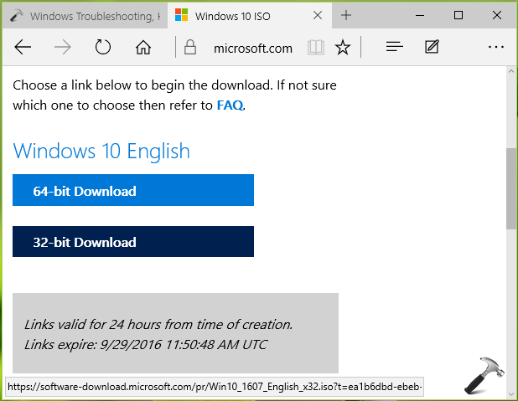Go back to the previous page
Viewport: 518px width, 401px height.
pos(23,47)
